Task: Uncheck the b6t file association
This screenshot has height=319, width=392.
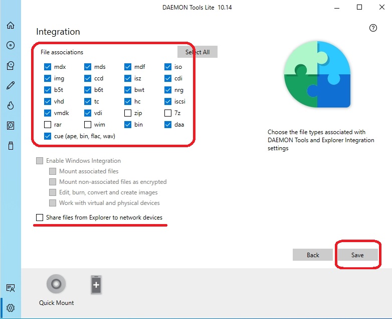Action: pos(88,90)
